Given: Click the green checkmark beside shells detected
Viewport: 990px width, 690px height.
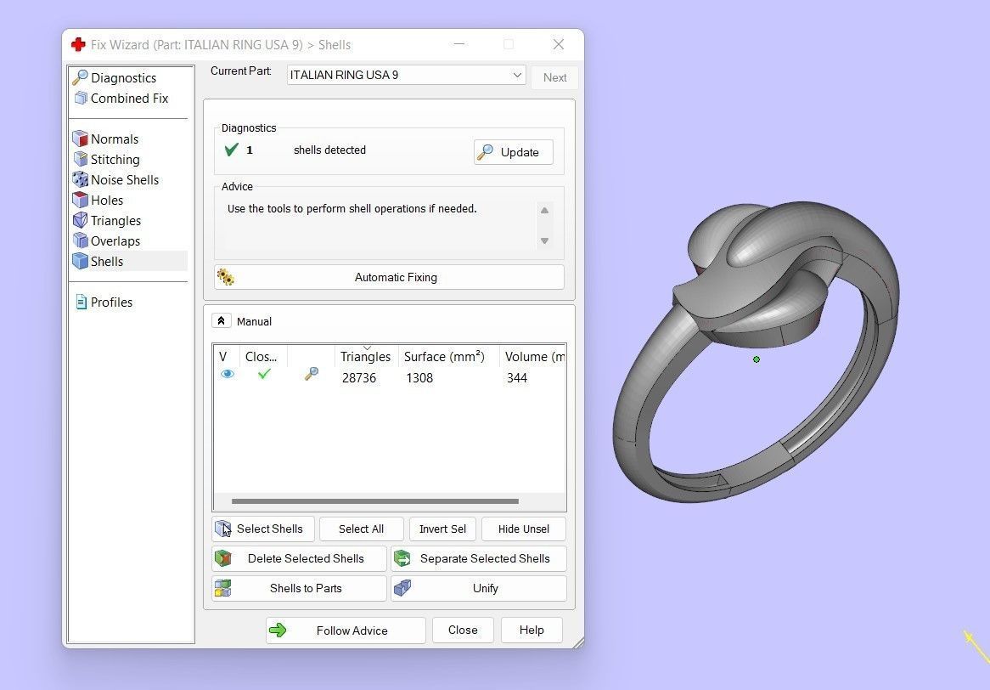Looking at the screenshot, I should (232, 150).
